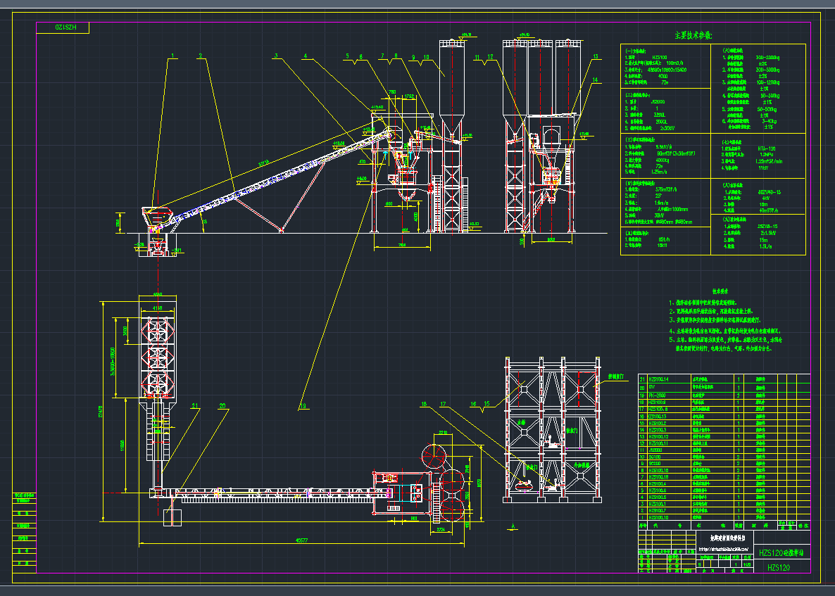Click the aggregate hopper at the conveyor's lower end
This screenshot has width=835, height=596.
(x=158, y=217)
